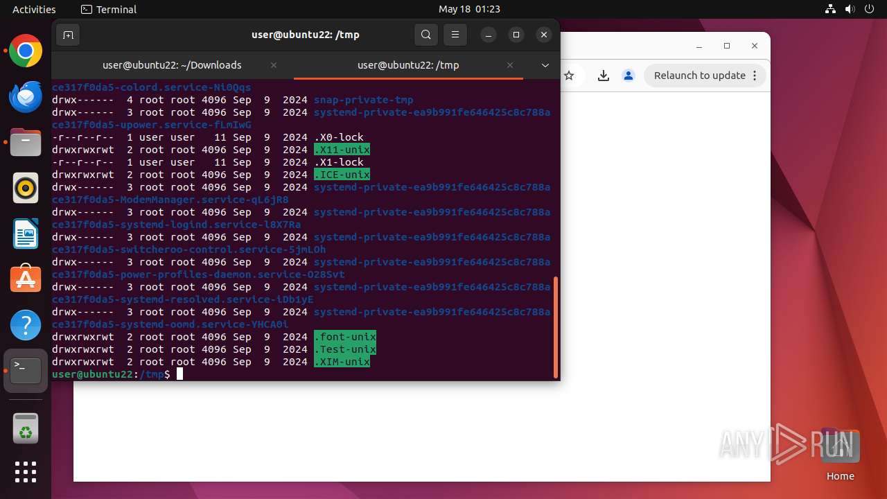Screen dimensions: 887x499
Task: Click the .Test-unix directory name
Action: (x=345, y=349)
